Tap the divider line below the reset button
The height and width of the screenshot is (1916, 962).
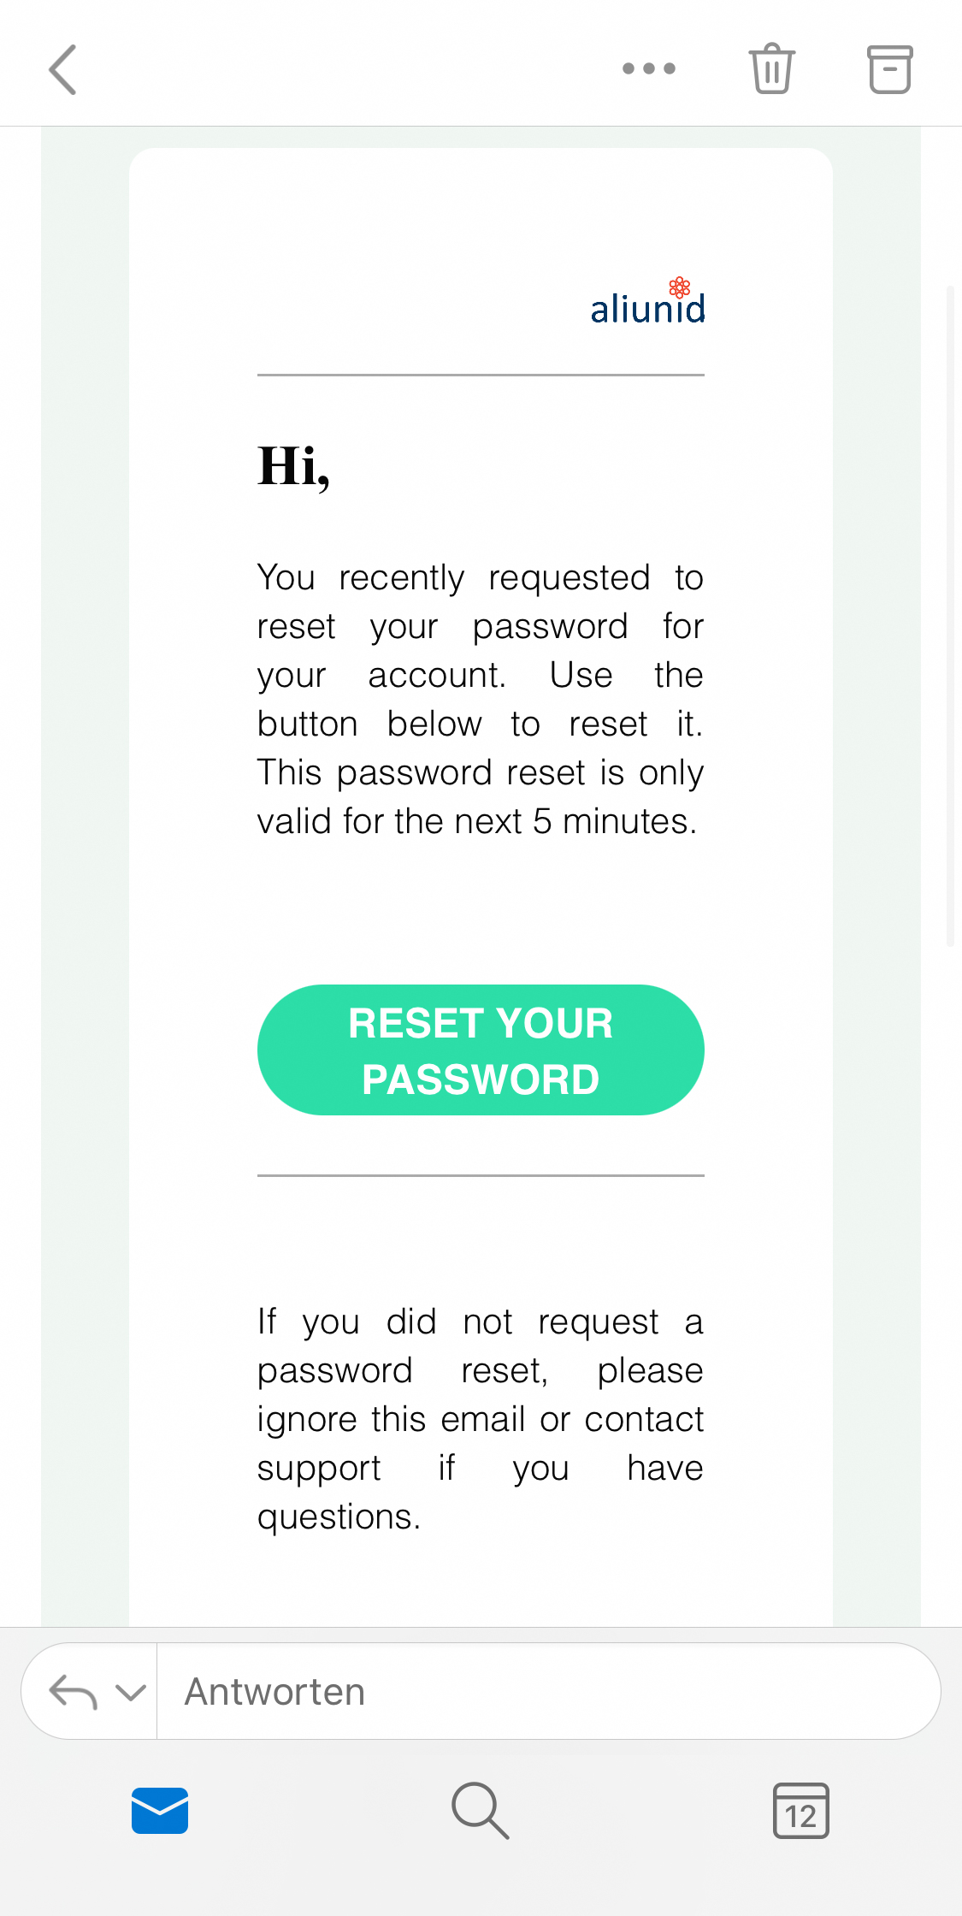pyautogui.click(x=481, y=1175)
